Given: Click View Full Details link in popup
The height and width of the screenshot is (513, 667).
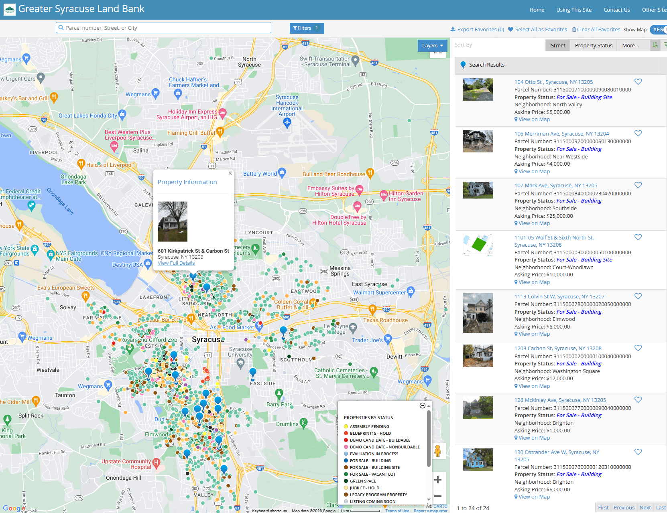Looking at the screenshot, I should click(x=176, y=263).
